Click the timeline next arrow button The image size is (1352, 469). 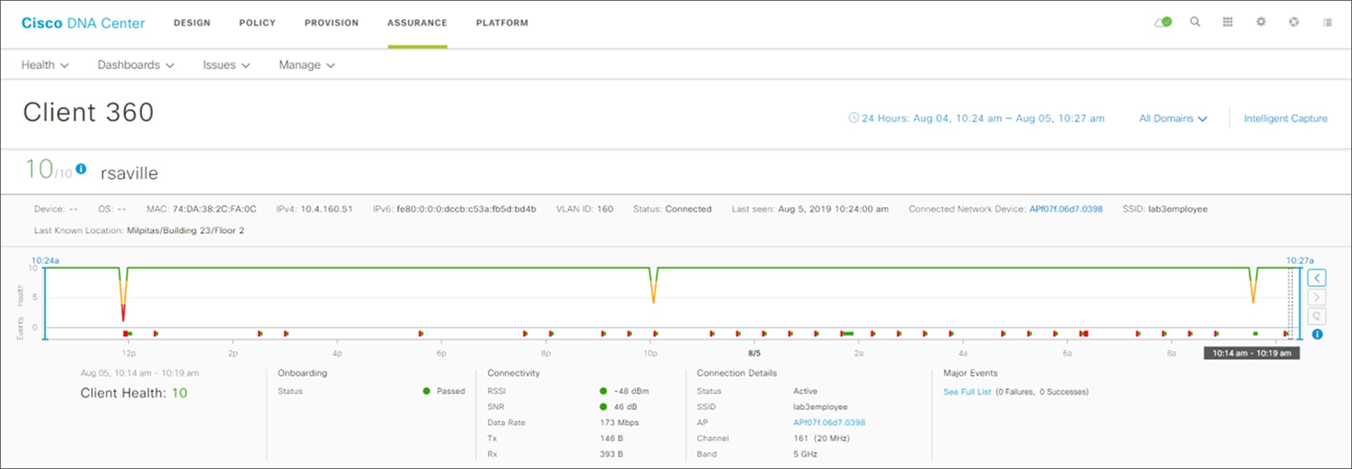coord(1317,297)
